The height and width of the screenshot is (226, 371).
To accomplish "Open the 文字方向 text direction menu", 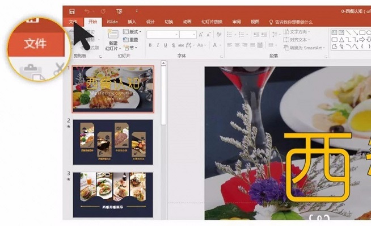I will (296, 32).
